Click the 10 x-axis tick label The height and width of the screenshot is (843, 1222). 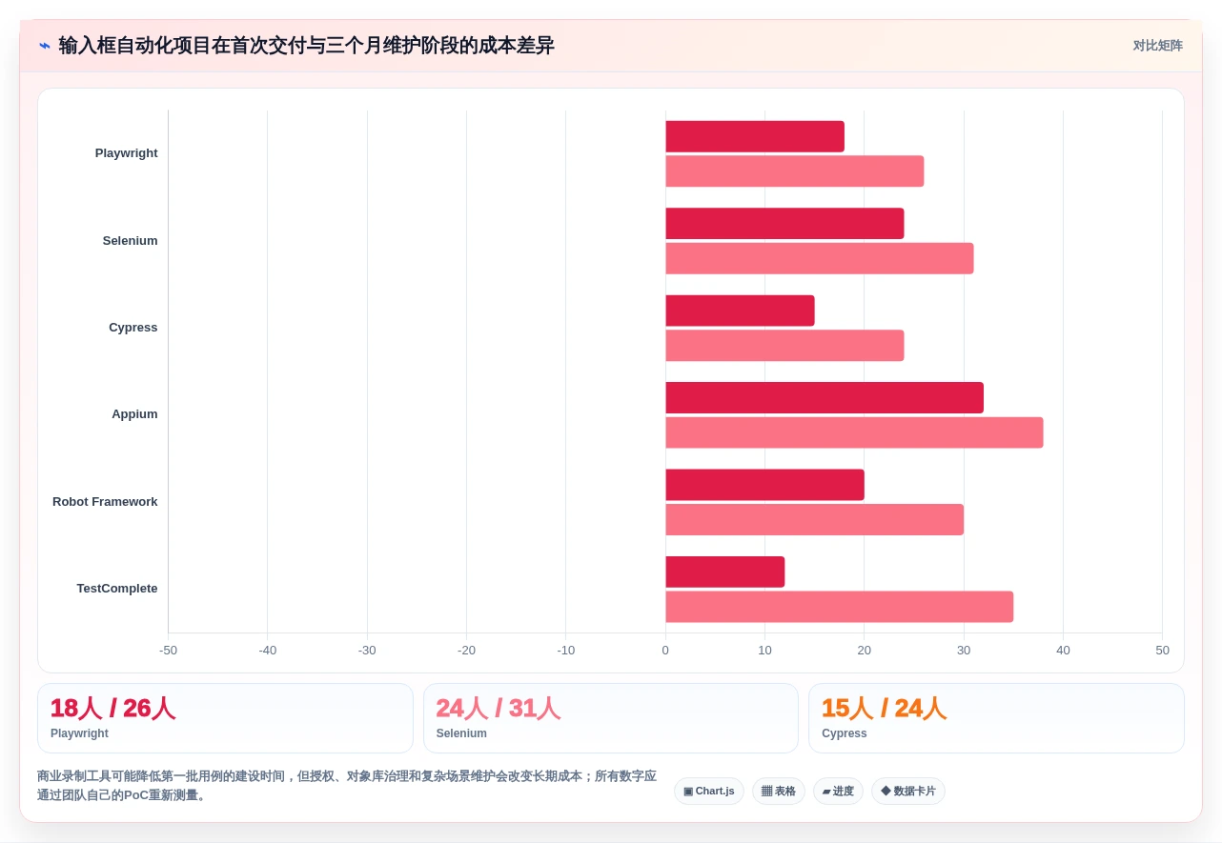[x=764, y=651]
